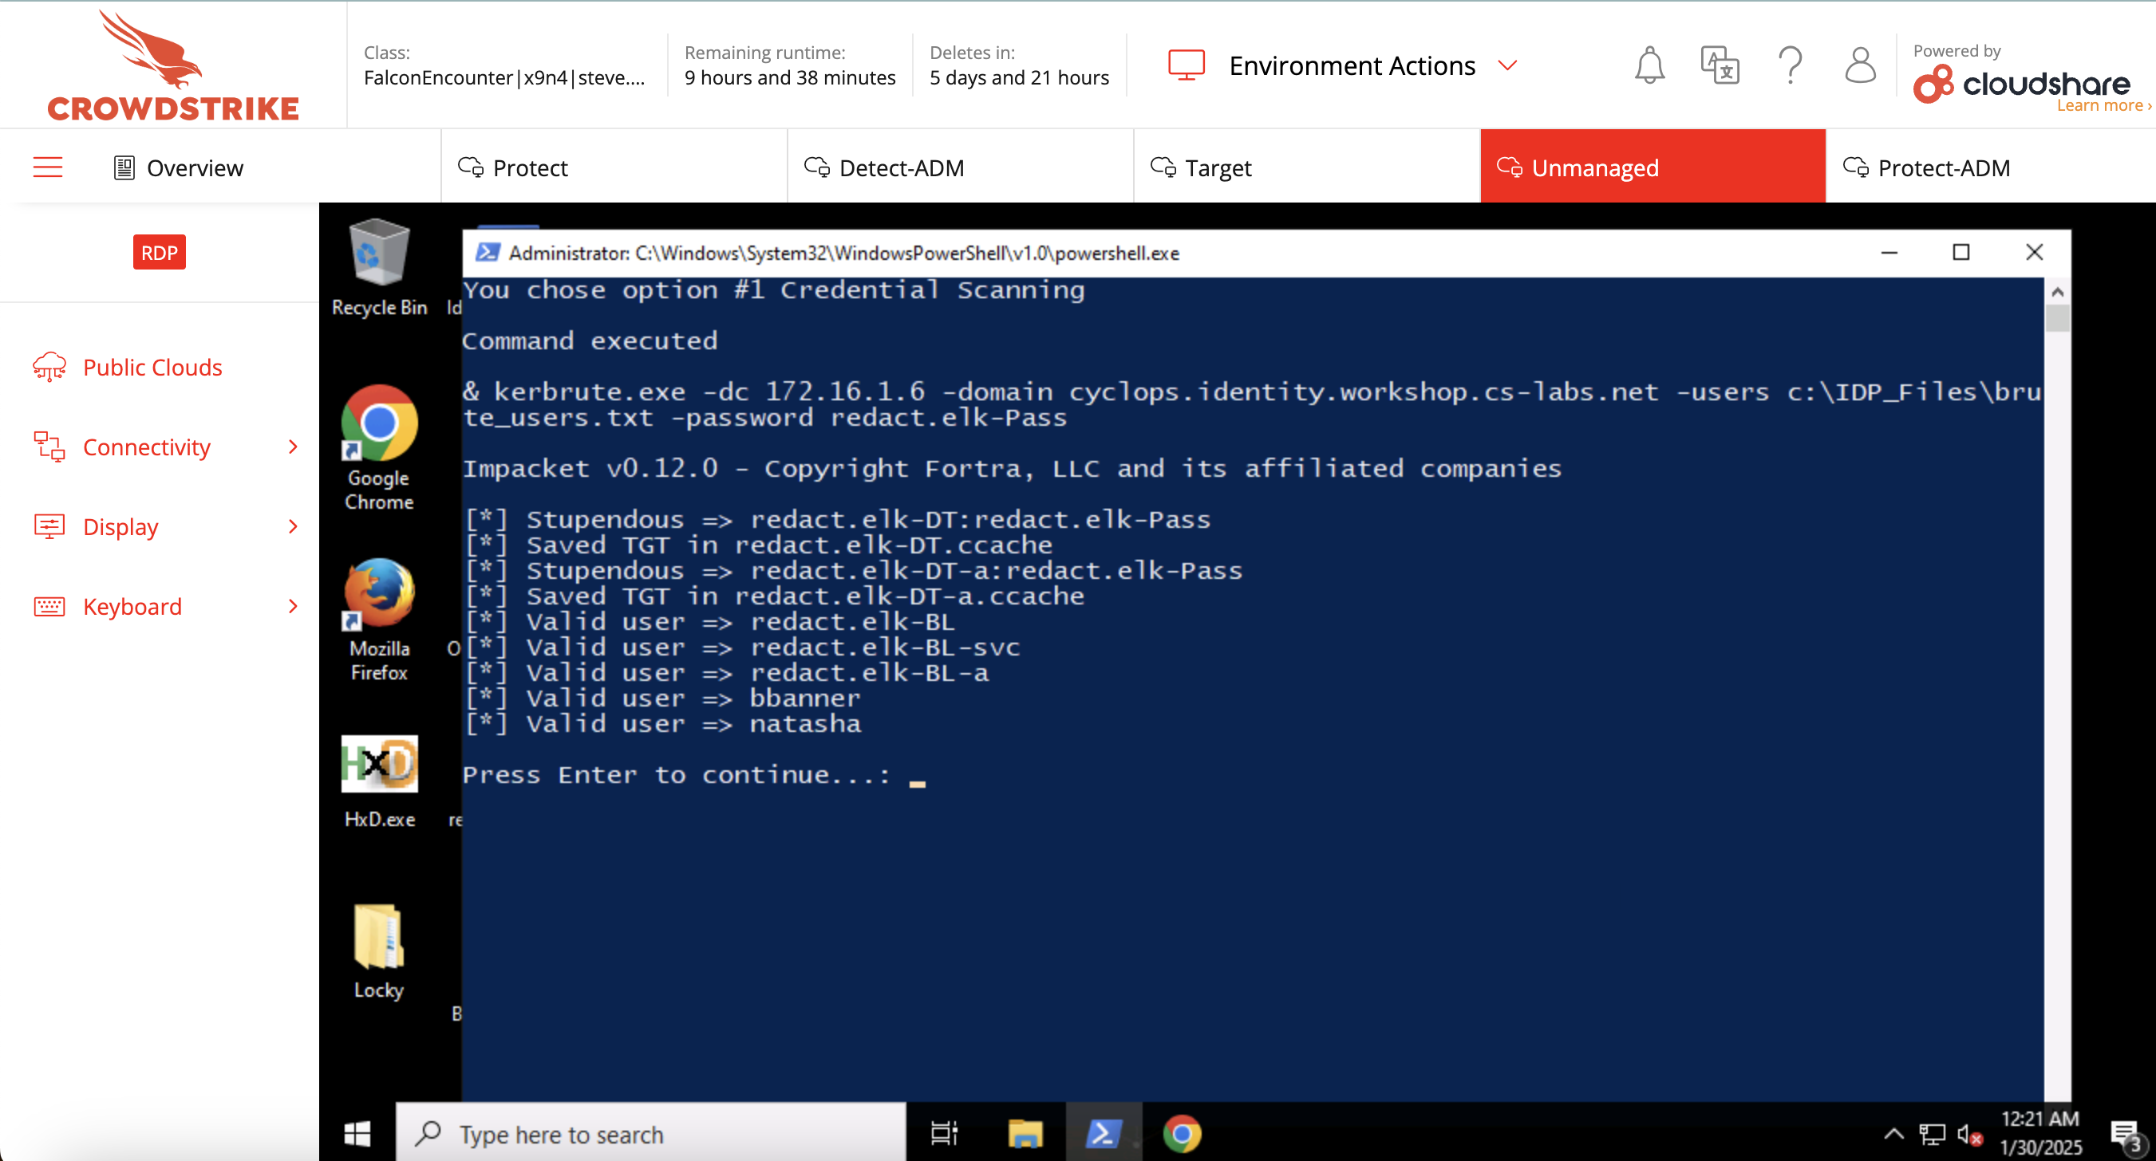Click the PowerShell taskbar icon

coord(1104,1133)
